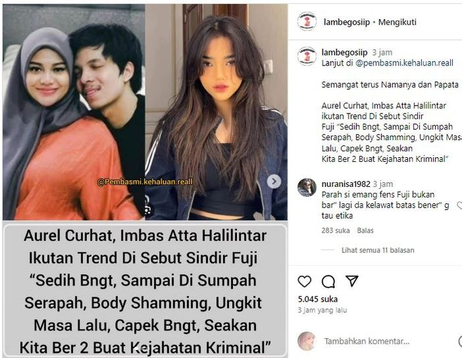
Task: Open nuranisa1982 profile avatar
Action: 307,188
